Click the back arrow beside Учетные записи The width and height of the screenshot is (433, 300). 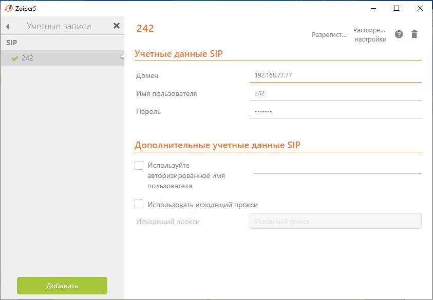[x=8, y=27]
